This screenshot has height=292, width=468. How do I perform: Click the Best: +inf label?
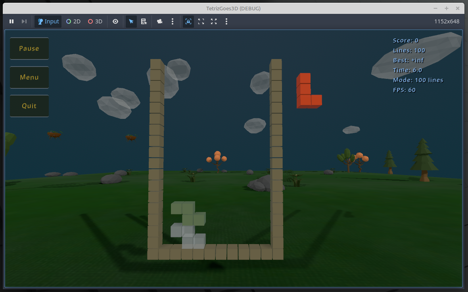point(409,60)
